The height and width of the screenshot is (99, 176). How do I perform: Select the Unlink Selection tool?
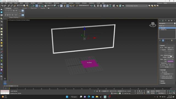coord(12,6)
